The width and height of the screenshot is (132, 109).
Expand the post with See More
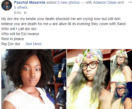pyautogui.click(x=33, y=44)
